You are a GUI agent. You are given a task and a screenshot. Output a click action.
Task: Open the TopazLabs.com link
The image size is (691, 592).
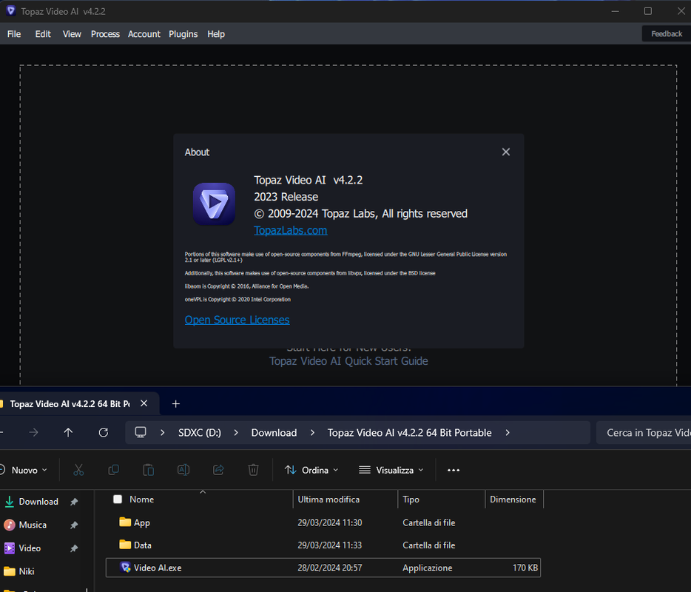pyautogui.click(x=291, y=230)
